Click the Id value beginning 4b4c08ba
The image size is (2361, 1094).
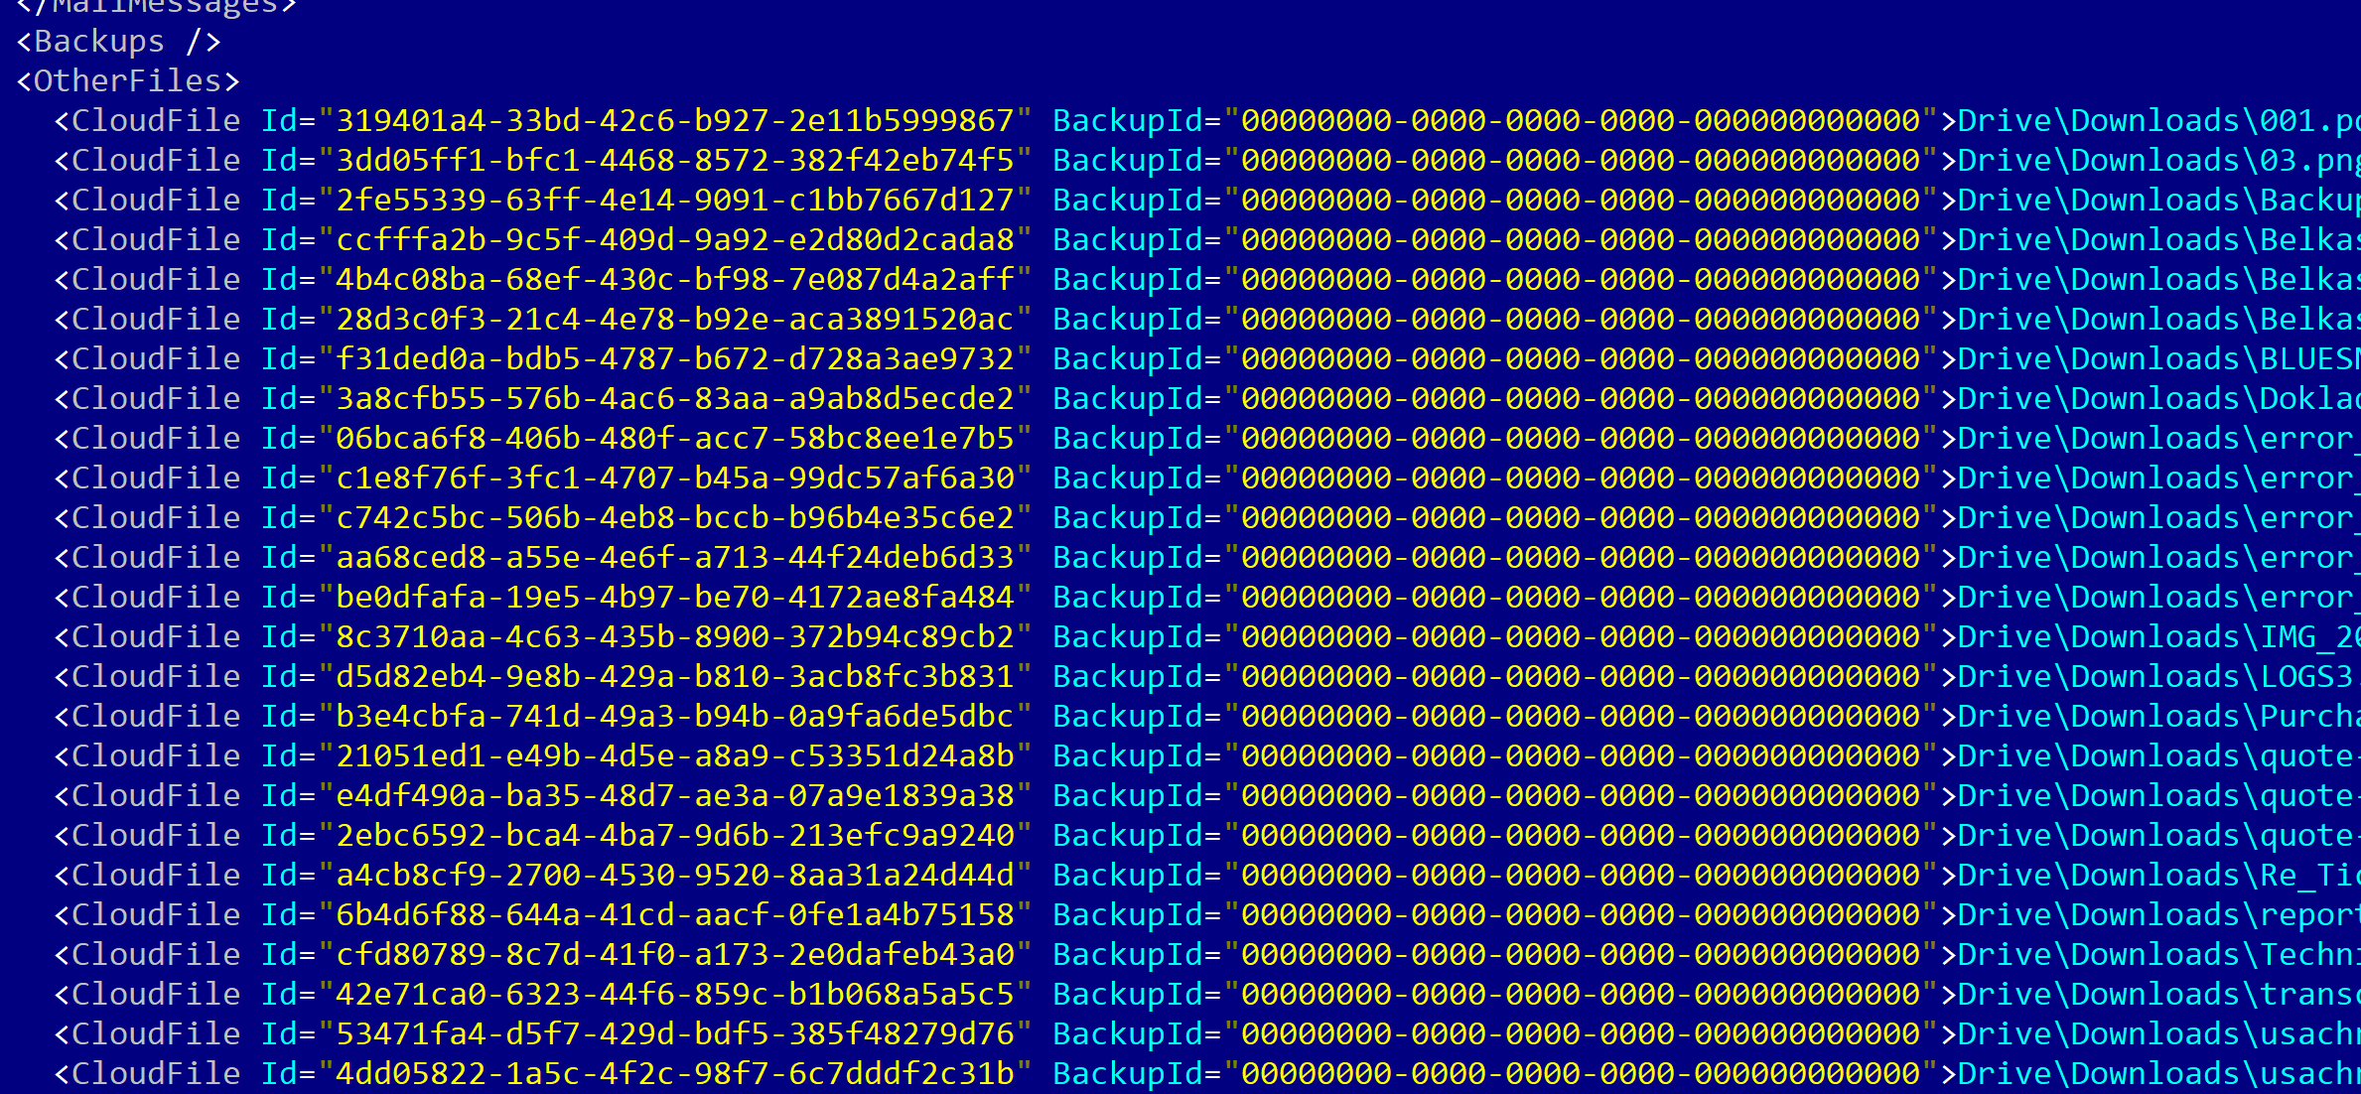[x=675, y=280]
